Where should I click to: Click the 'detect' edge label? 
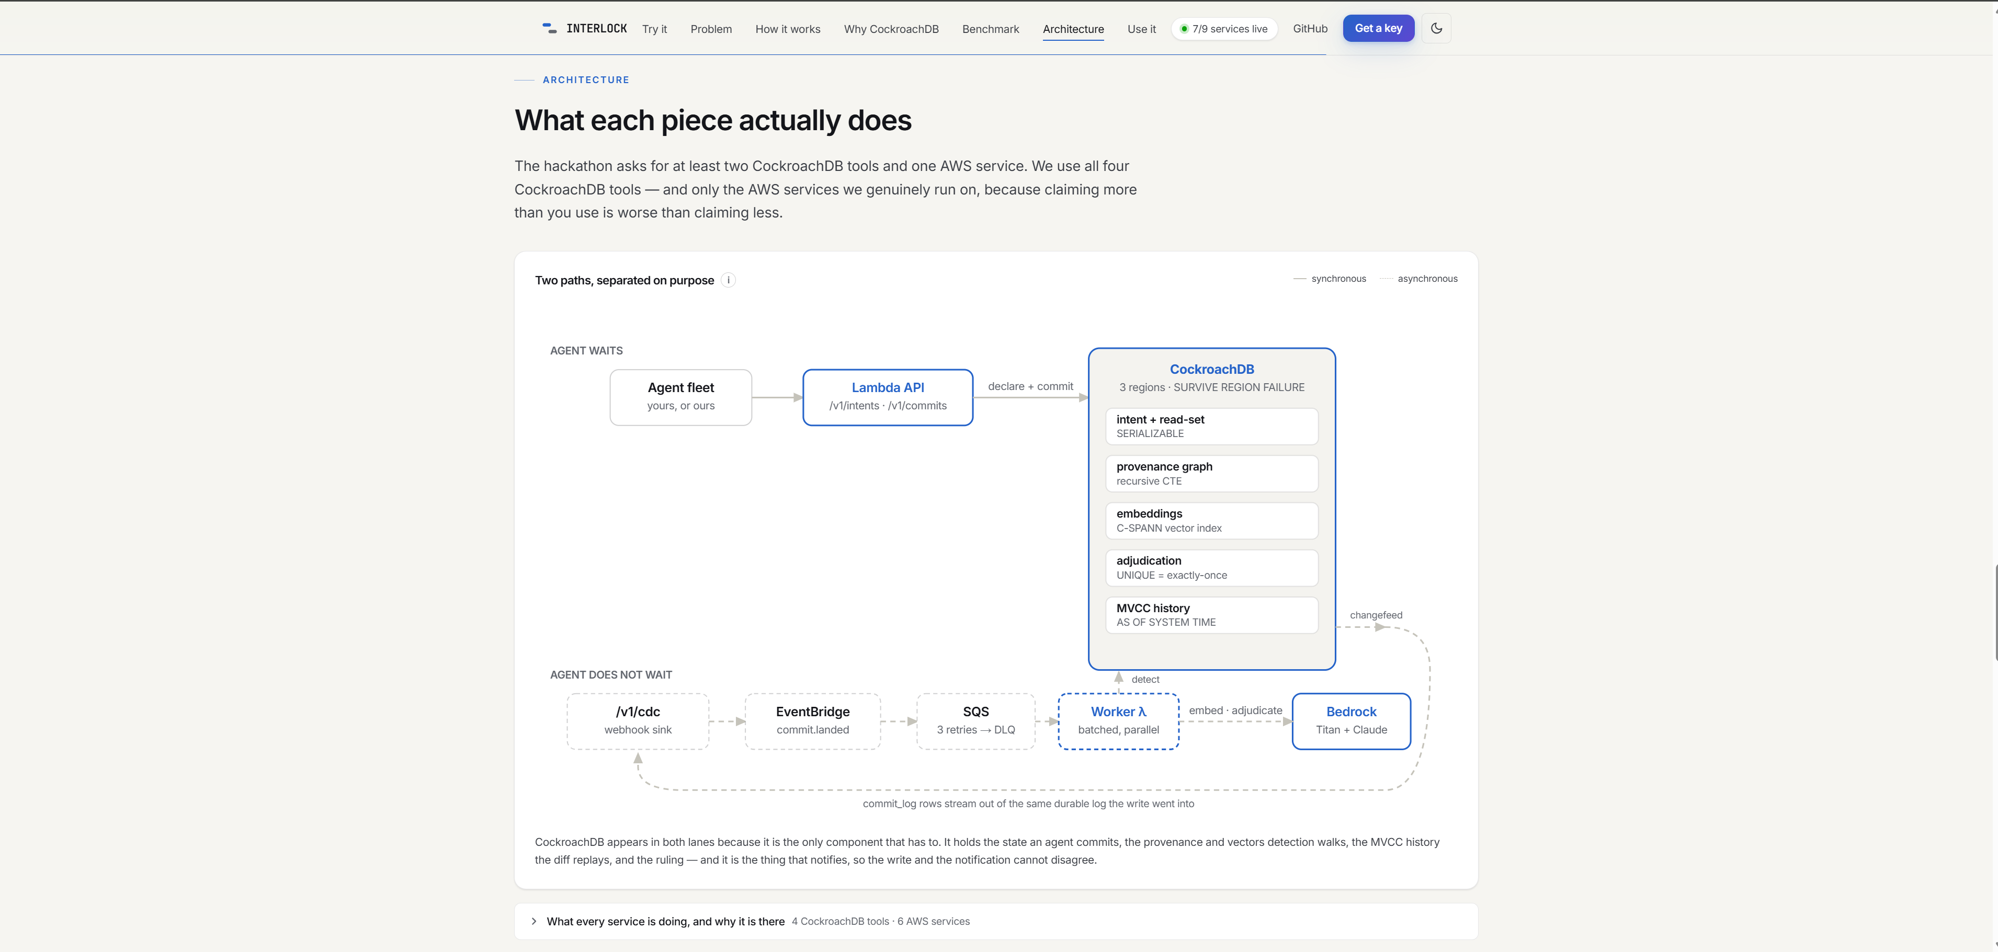(1145, 680)
